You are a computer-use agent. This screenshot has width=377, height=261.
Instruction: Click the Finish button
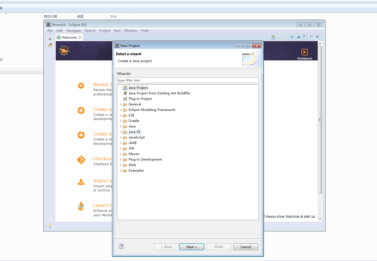tap(219, 247)
